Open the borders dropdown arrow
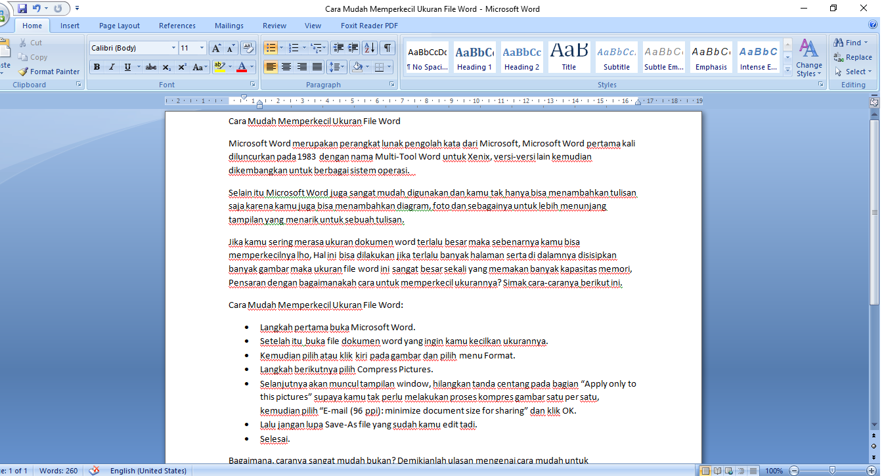The image size is (884, 476). point(388,67)
